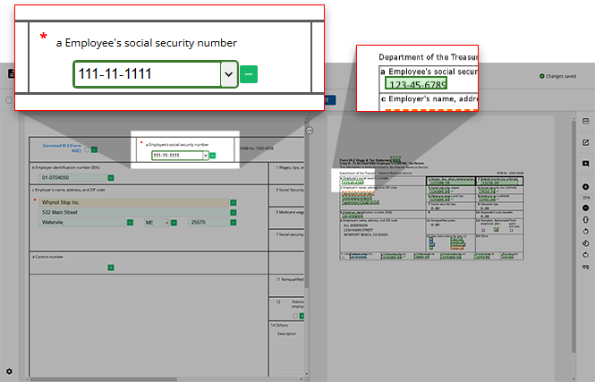Viewport: 595px width, 382px height.
Task: Edit the Employer identification number 01-0704050
Action: coord(72,177)
